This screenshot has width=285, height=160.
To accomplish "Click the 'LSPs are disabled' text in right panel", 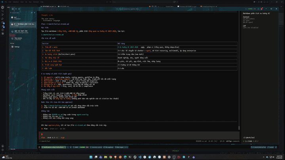I will [x=251, y=28].
